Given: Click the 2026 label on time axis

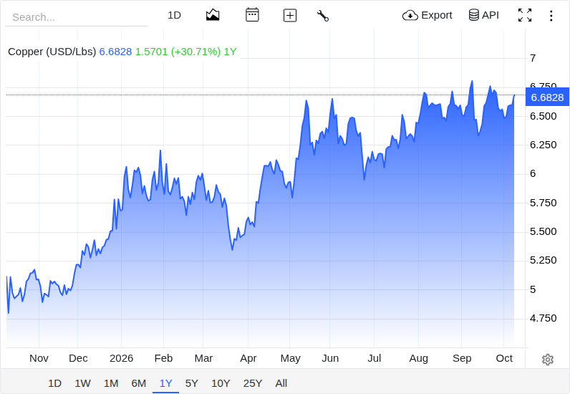Looking at the screenshot, I should [x=122, y=358].
